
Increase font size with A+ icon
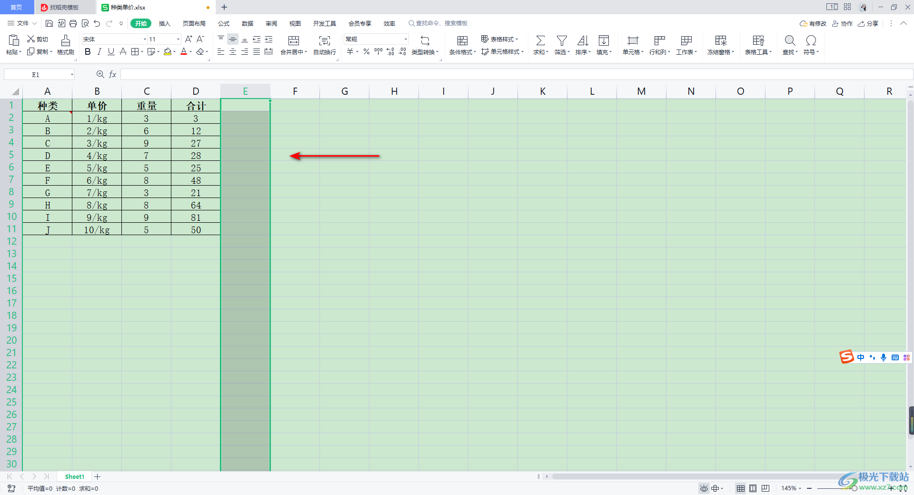pyautogui.click(x=189, y=39)
